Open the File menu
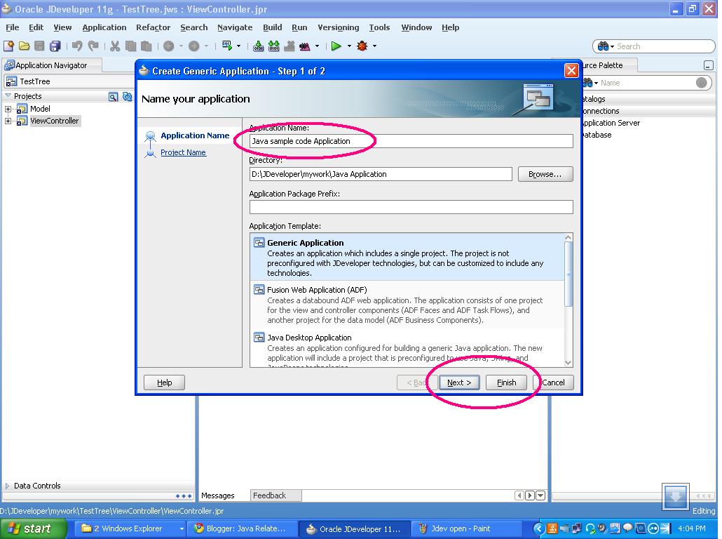This screenshot has height=539, width=722. [13, 27]
